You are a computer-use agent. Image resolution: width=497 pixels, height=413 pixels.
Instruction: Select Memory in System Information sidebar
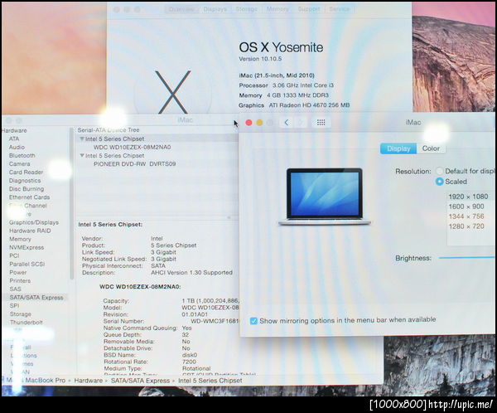point(20,239)
